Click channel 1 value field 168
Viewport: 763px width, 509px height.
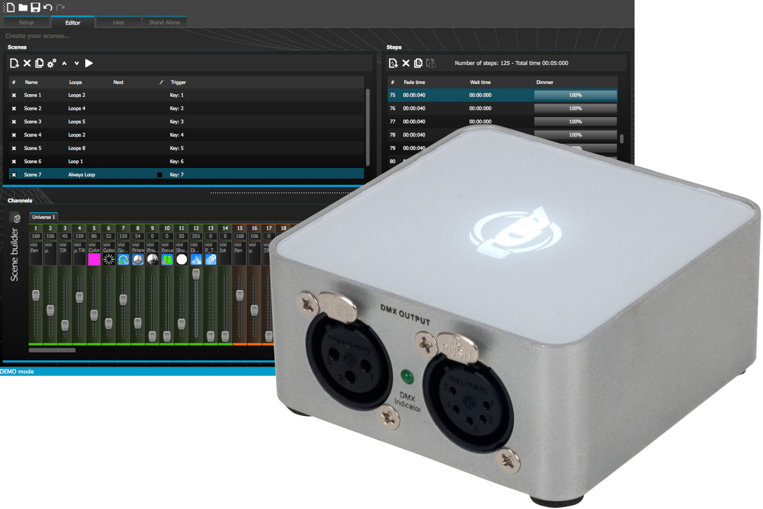(36, 236)
